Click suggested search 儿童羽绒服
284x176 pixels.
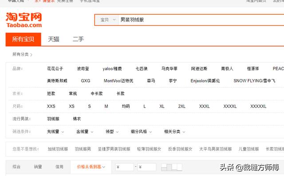(x=248, y=149)
